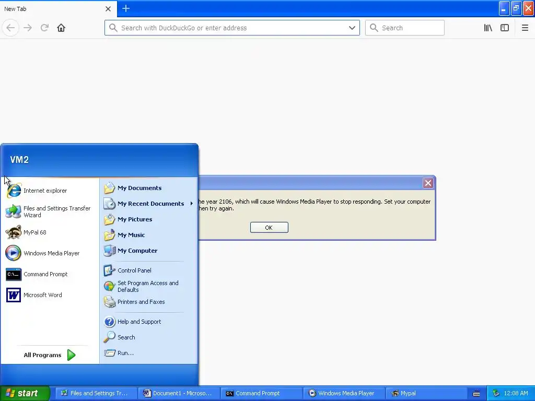Click the VM2 user name header
Screen dimensions: 535x401
[x=19, y=160]
